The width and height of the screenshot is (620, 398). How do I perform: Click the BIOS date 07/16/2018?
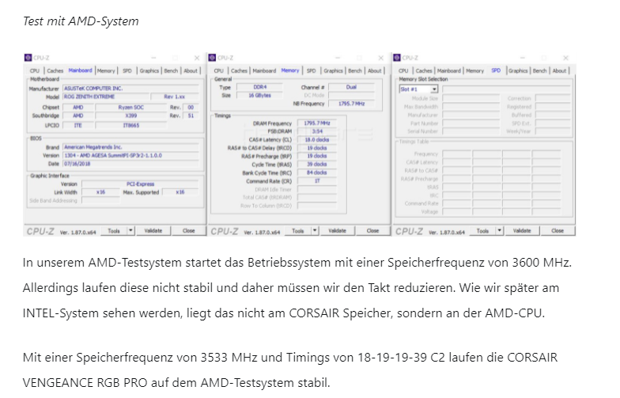pyautogui.click(x=130, y=164)
